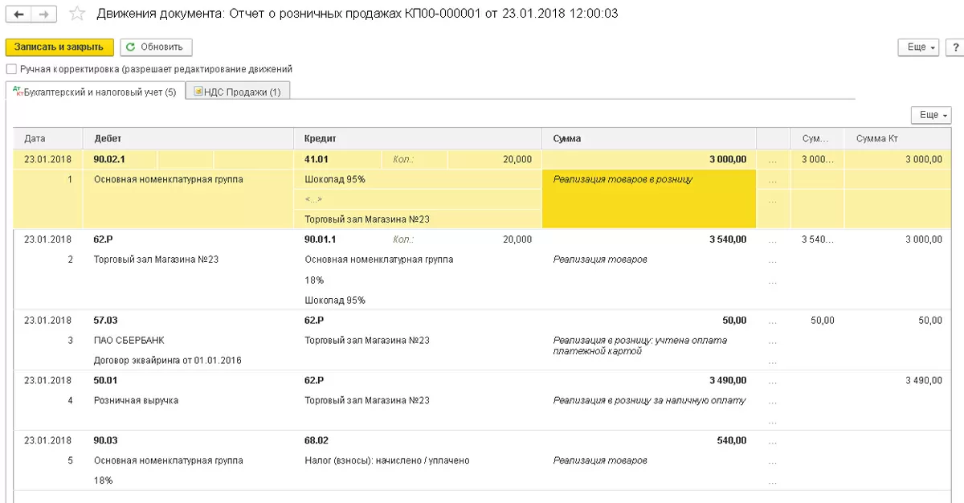Screen dimensions: 964x503
Task: Open help with the question mark button
Action: (954, 48)
